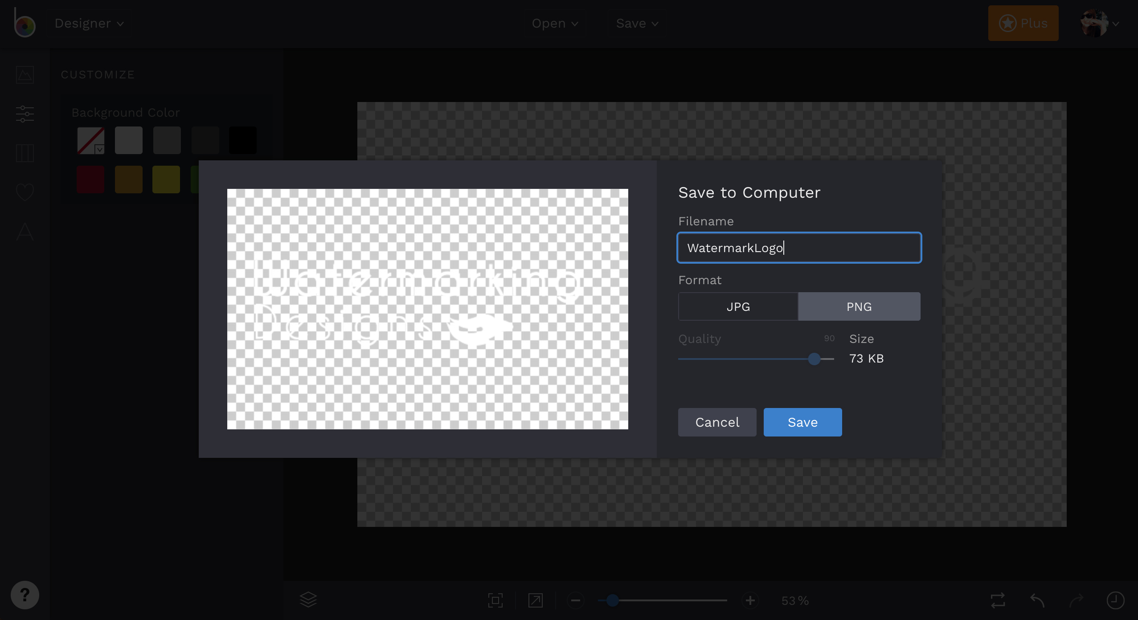Select the PNG format option

[859, 306]
